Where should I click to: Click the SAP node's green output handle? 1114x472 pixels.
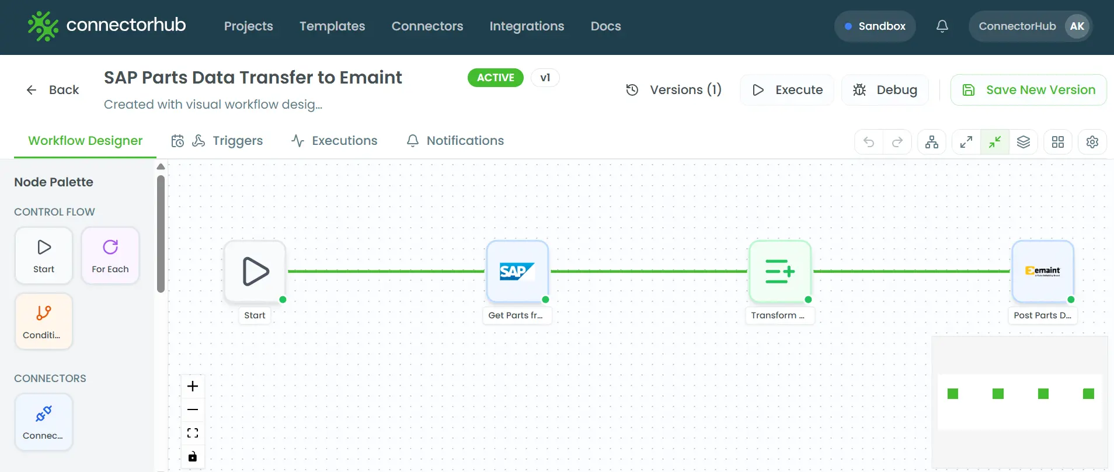point(546,300)
